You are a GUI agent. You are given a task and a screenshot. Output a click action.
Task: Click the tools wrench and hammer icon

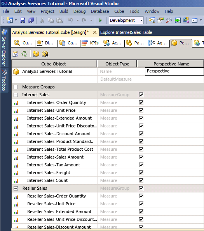169,20
